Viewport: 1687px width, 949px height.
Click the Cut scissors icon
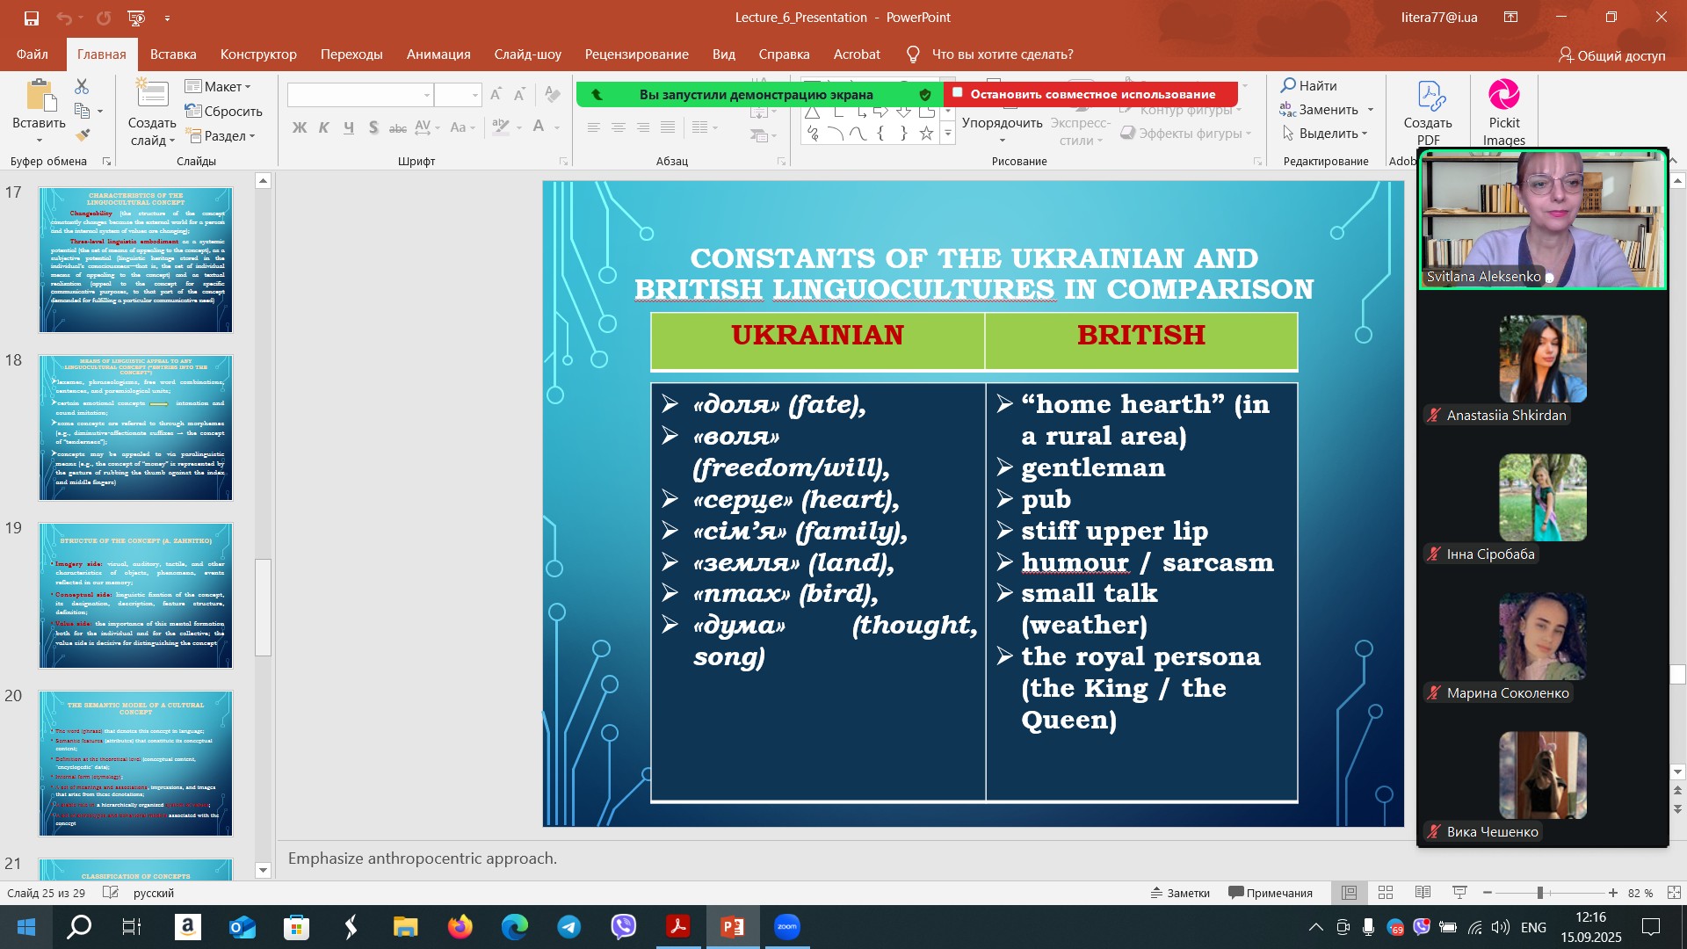pyautogui.click(x=82, y=86)
